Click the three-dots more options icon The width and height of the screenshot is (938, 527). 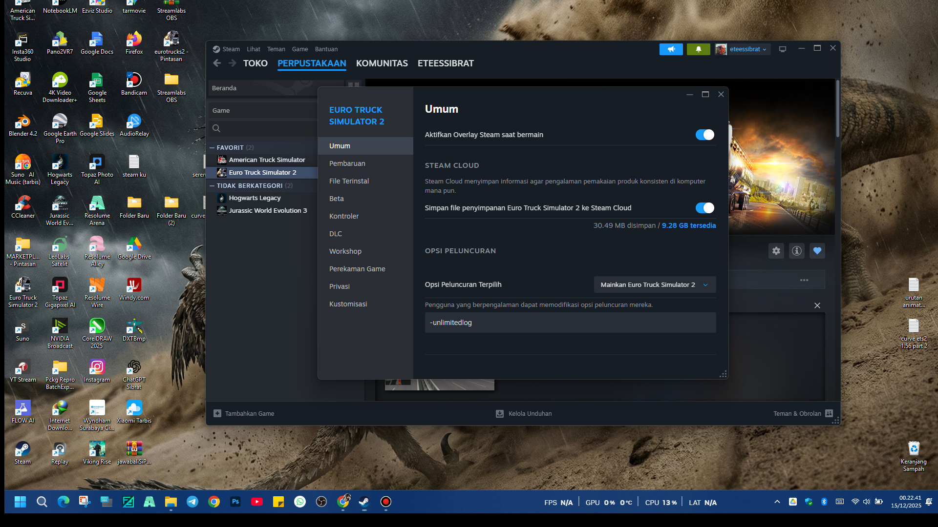pyautogui.click(x=804, y=280)
